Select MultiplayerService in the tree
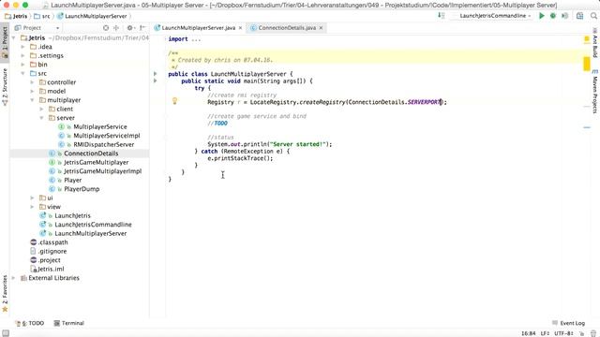The width and height of the screenshot is (600, 337). 100,127
